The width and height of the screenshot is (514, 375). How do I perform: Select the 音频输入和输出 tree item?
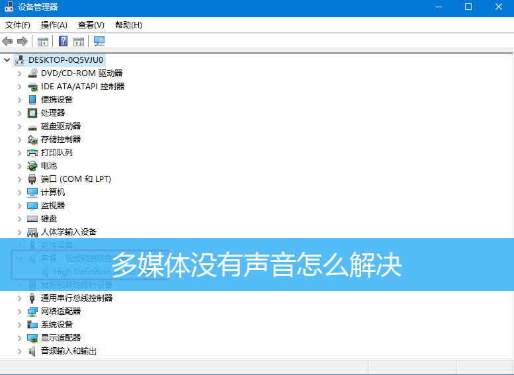tap(69, 351)
